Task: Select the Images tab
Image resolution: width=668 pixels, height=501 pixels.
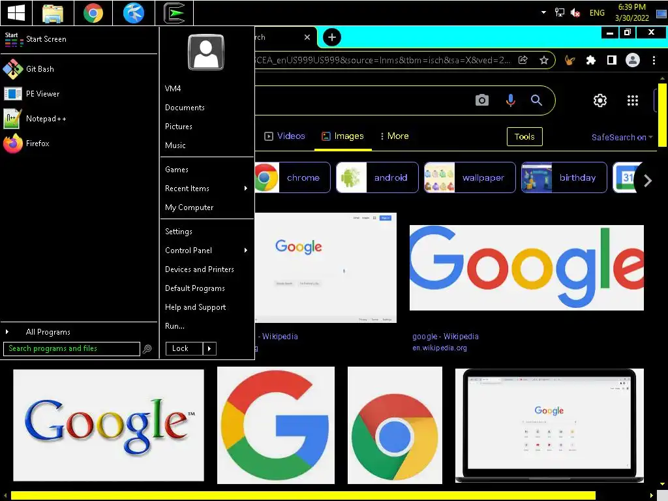Action: [x=342, y=136]
